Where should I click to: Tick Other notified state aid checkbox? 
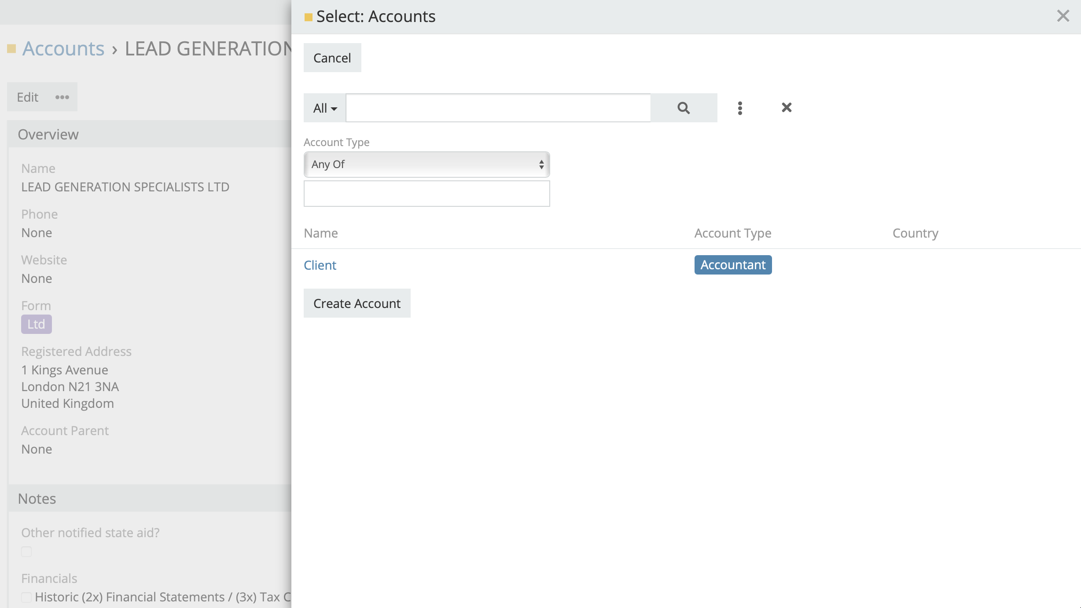pos(26,552)
